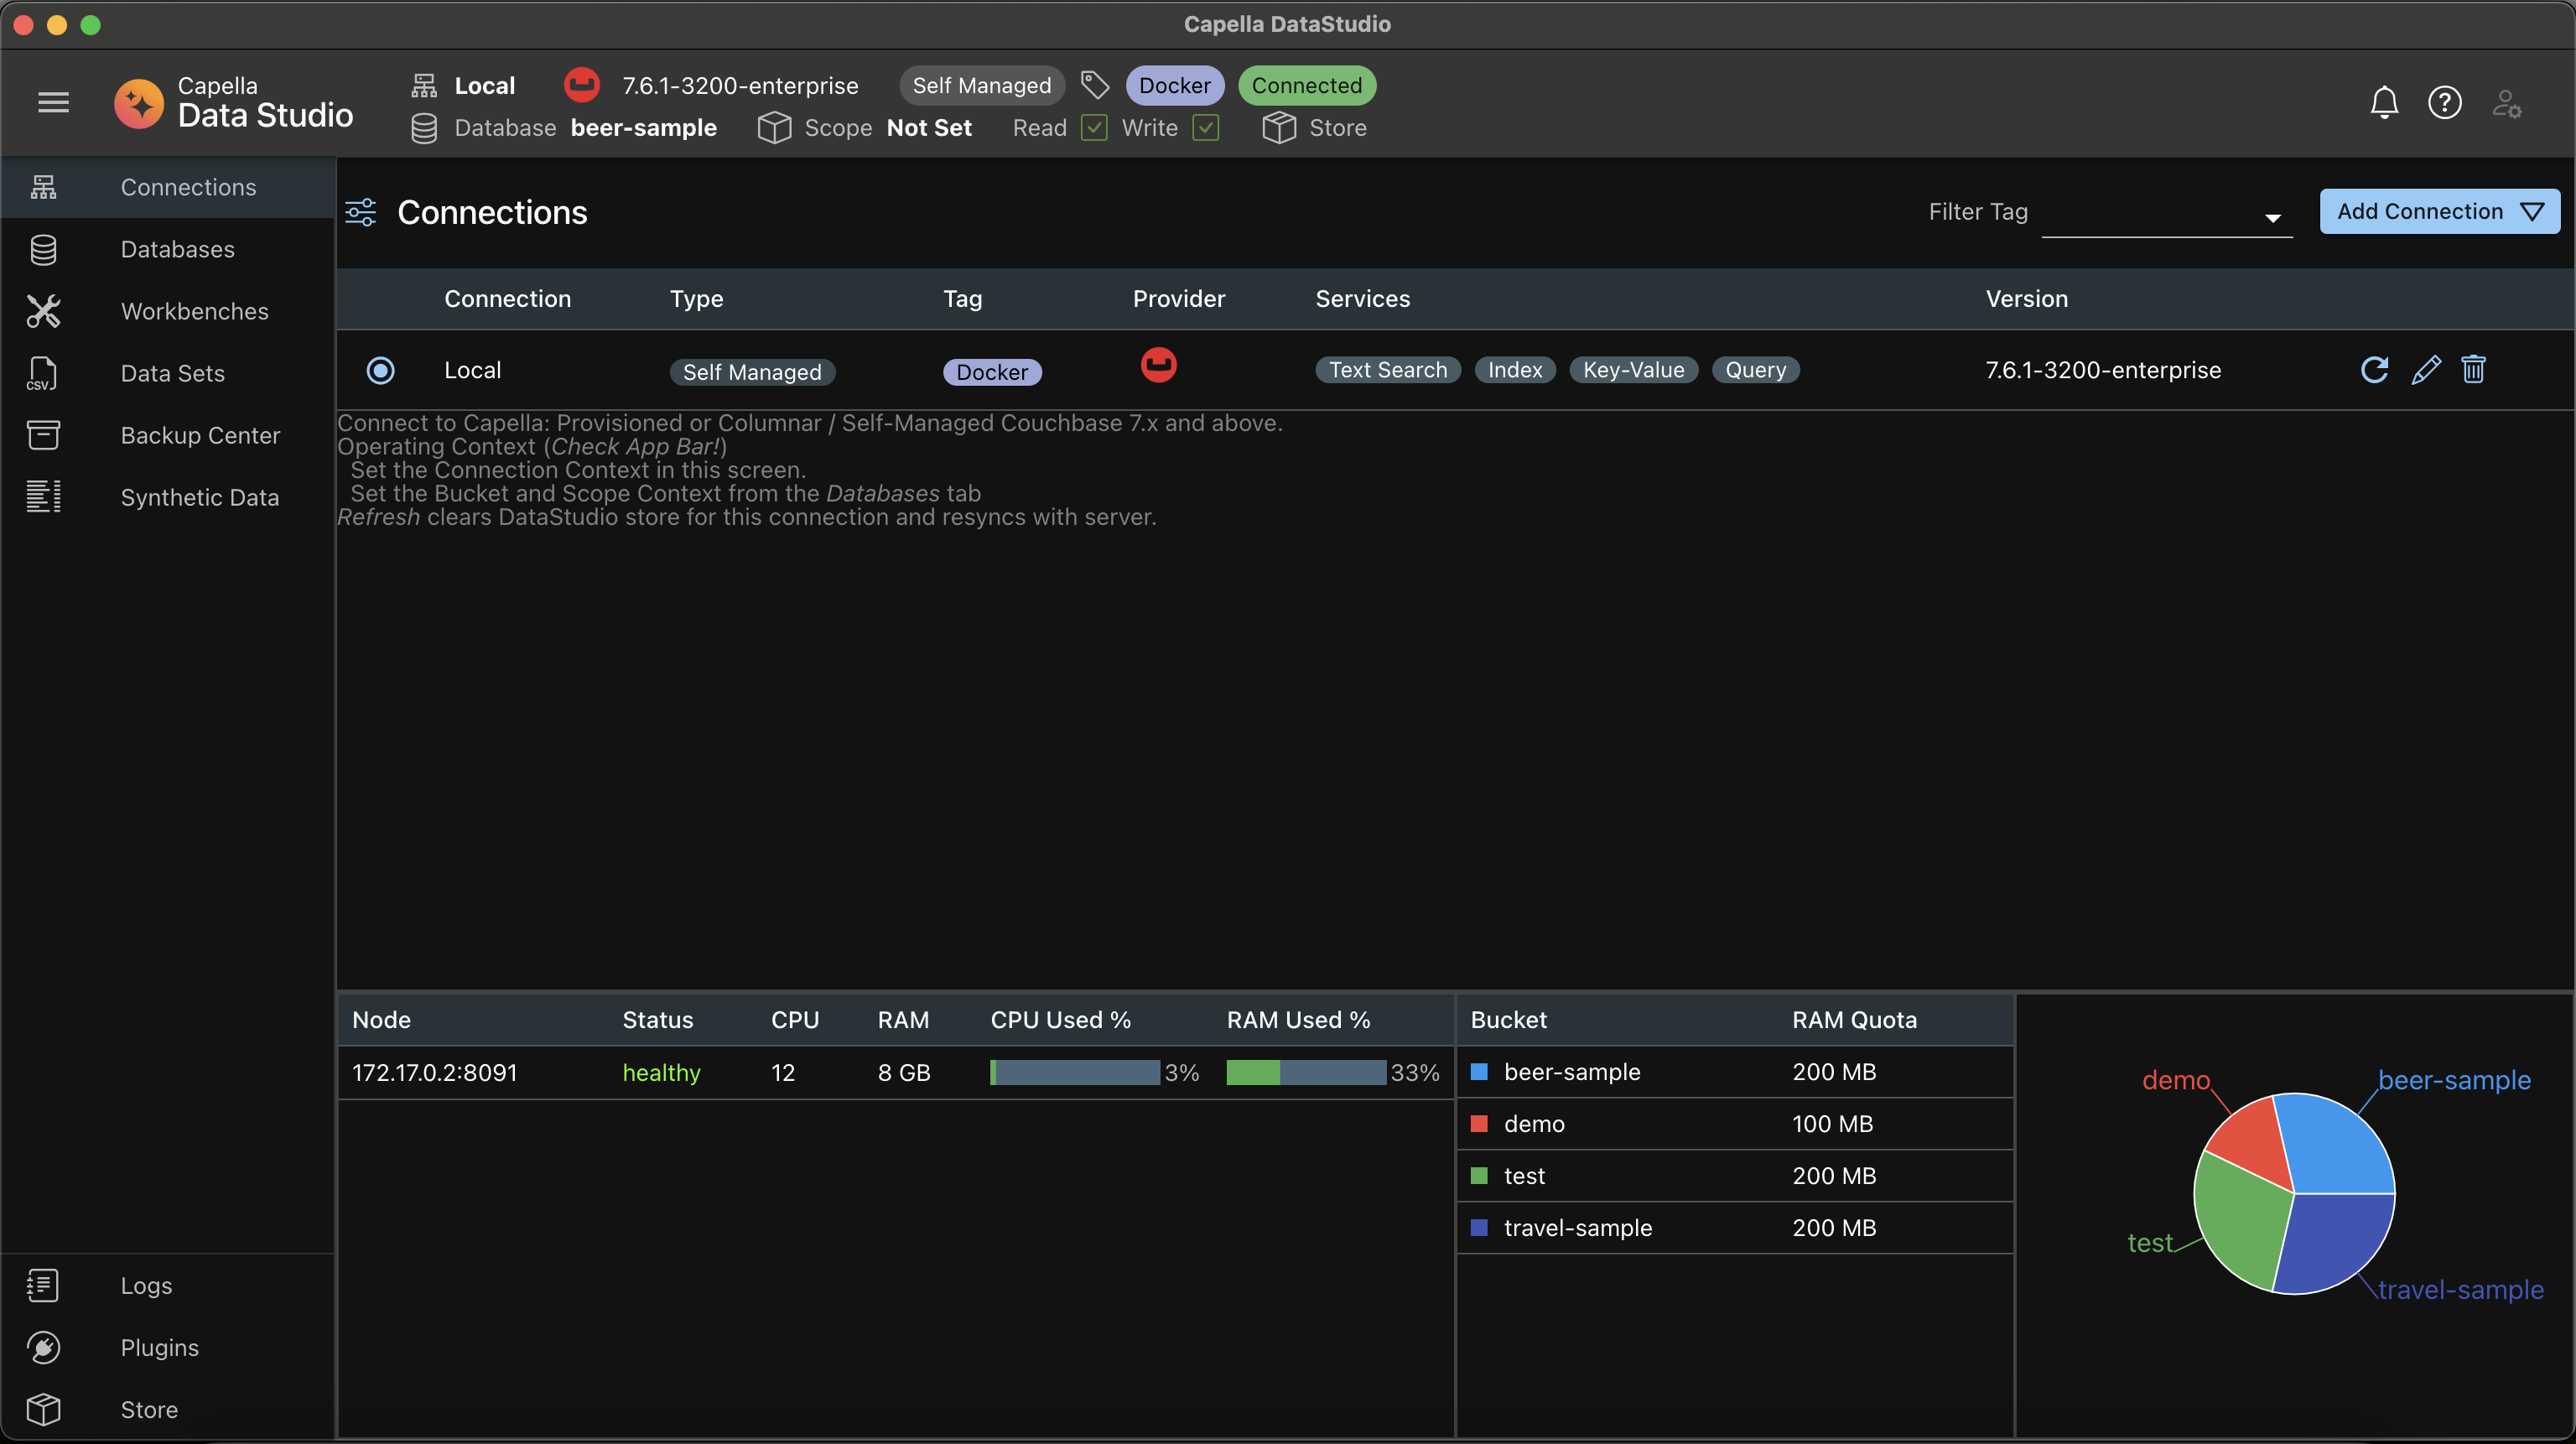Click the Key-Value service chip

pyautogui.click(x=1633, y=370)
